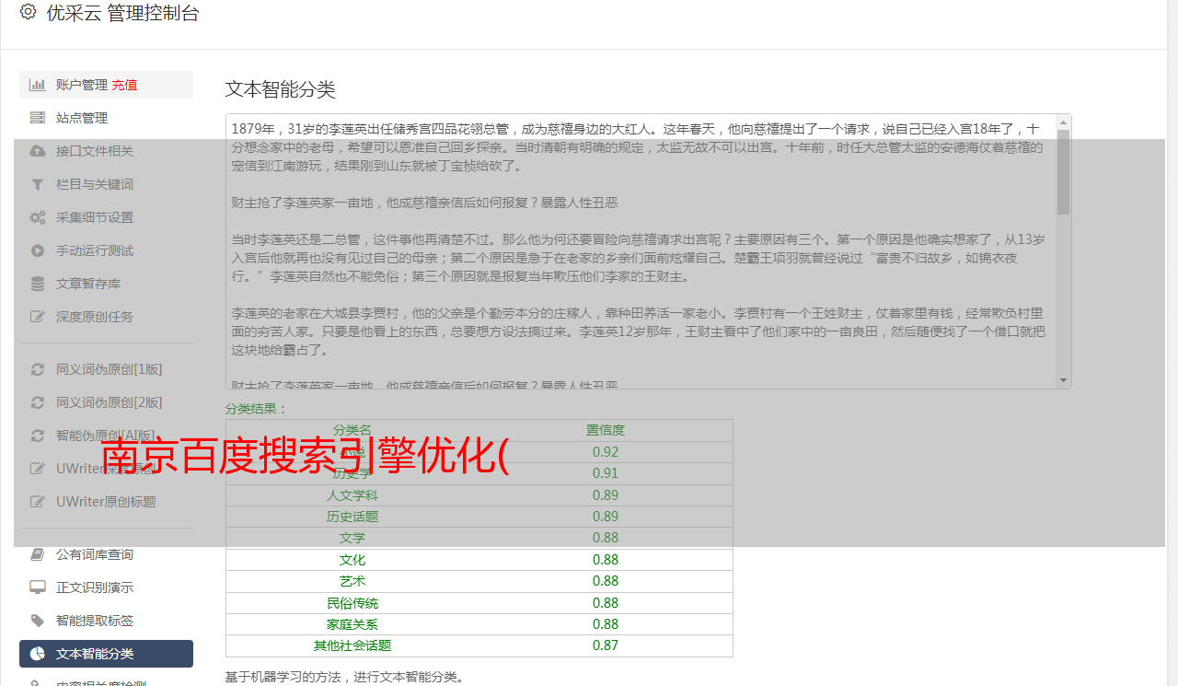
Task: Click the pie chart icon for 文本智能分类
Action: [x=38, y=654]
